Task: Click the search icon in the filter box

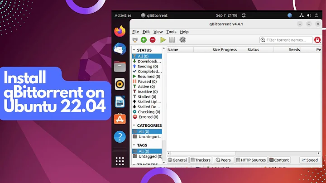Action: [x=263, y=40]
